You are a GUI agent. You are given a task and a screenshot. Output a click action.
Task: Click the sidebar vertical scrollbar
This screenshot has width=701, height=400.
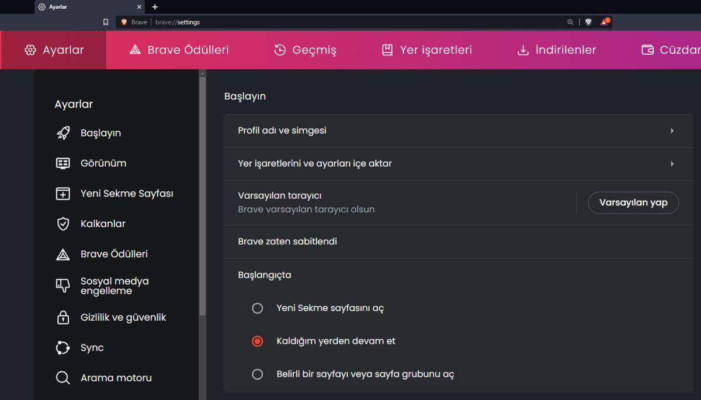tap(202, 192)
